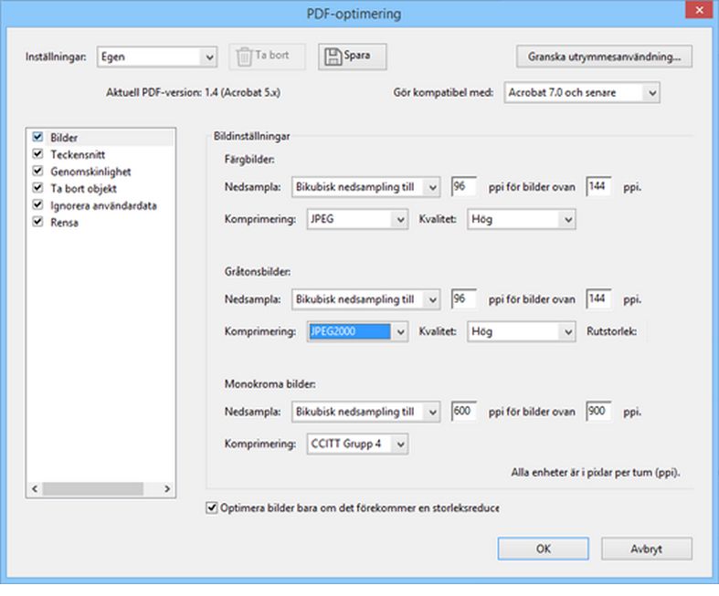Click the Monokroma bilder heading
The image size is (719, 596).
tap(270, 384)
